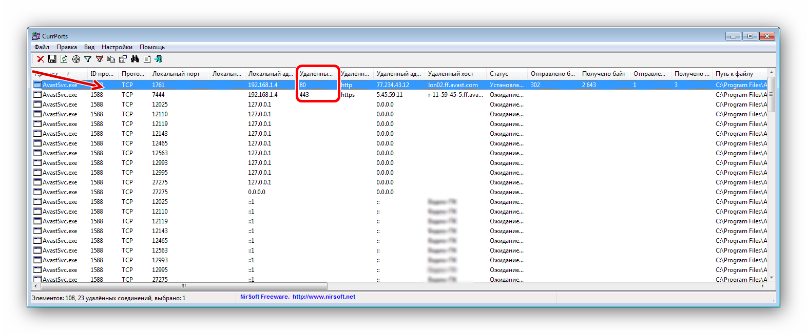
Task: Click the sent bytes value '302'
Action: tap(535, 85)
